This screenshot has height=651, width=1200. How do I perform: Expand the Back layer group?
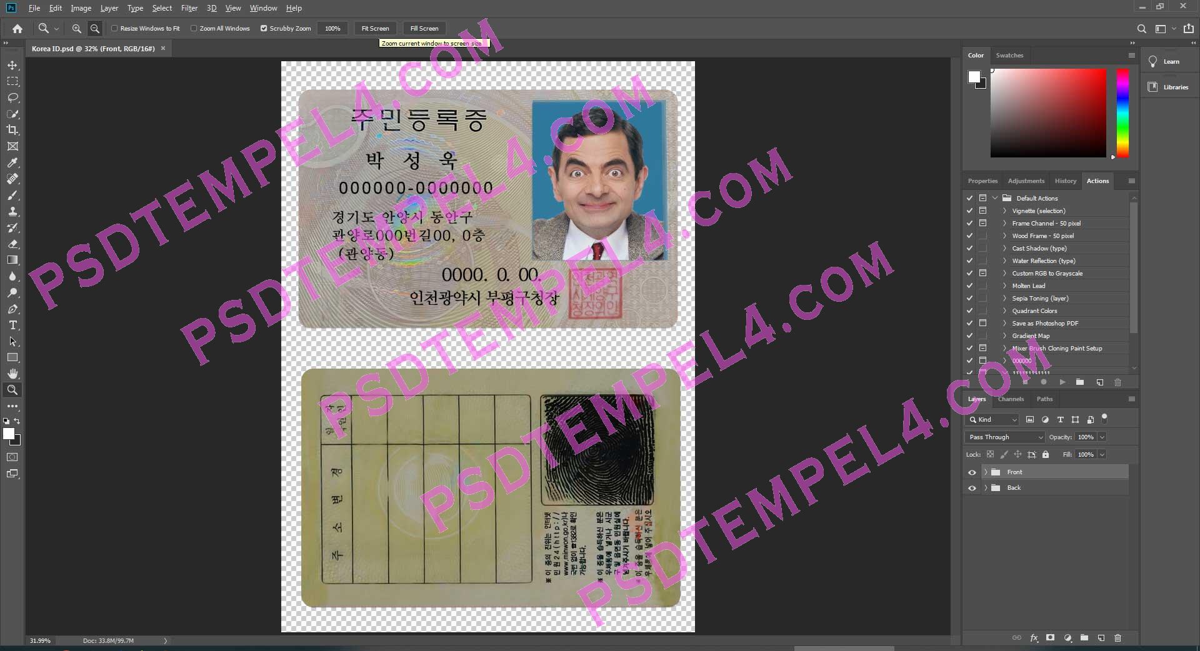986,488
